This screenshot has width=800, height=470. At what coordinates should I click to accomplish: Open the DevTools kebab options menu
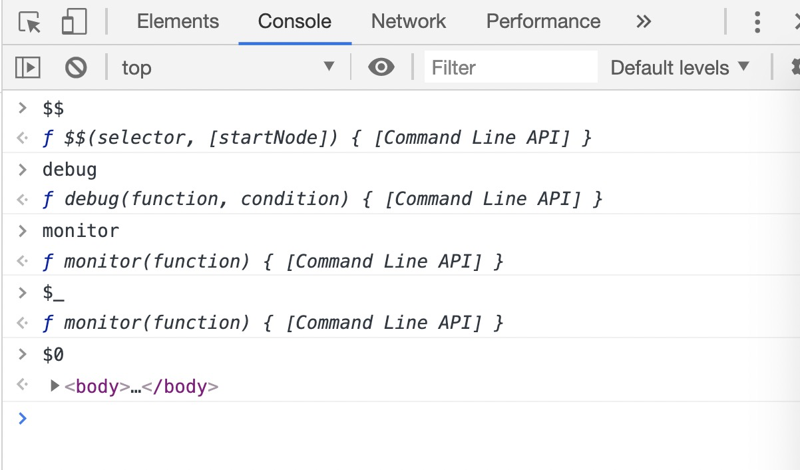[x=757, y=23]
